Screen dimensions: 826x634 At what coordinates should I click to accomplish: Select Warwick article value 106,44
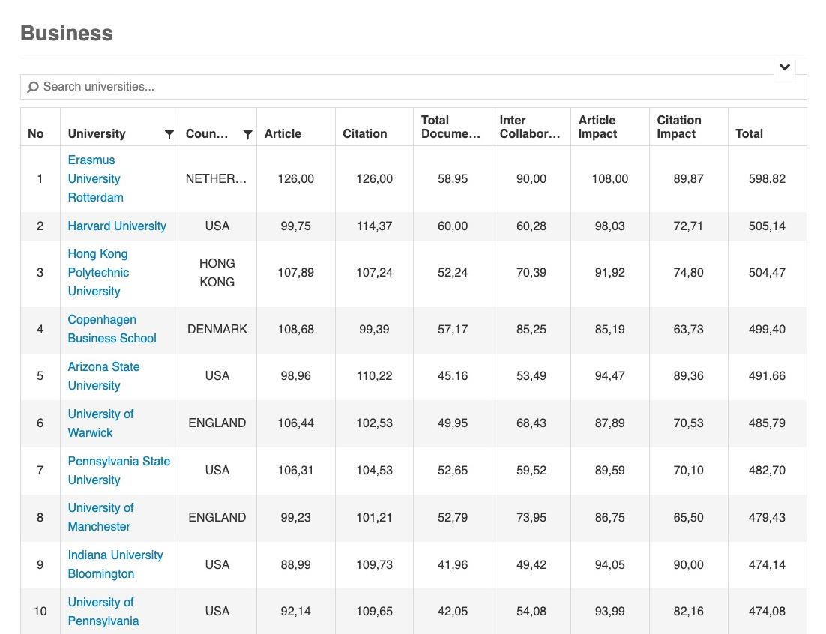click(295, 423)
